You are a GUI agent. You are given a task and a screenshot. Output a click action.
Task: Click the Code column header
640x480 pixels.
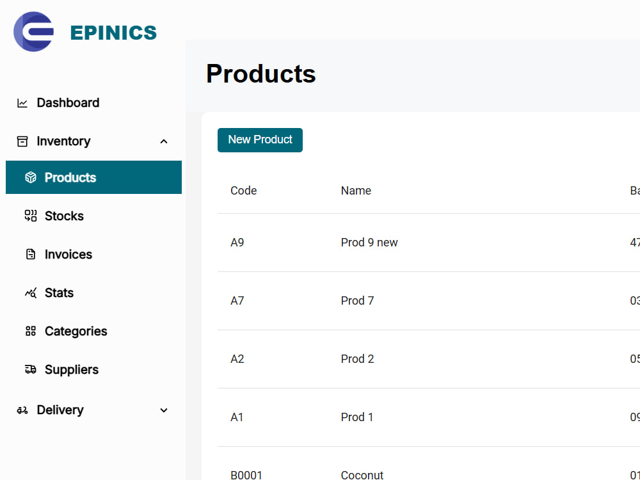pyautogui.click(x=243, y=191)
